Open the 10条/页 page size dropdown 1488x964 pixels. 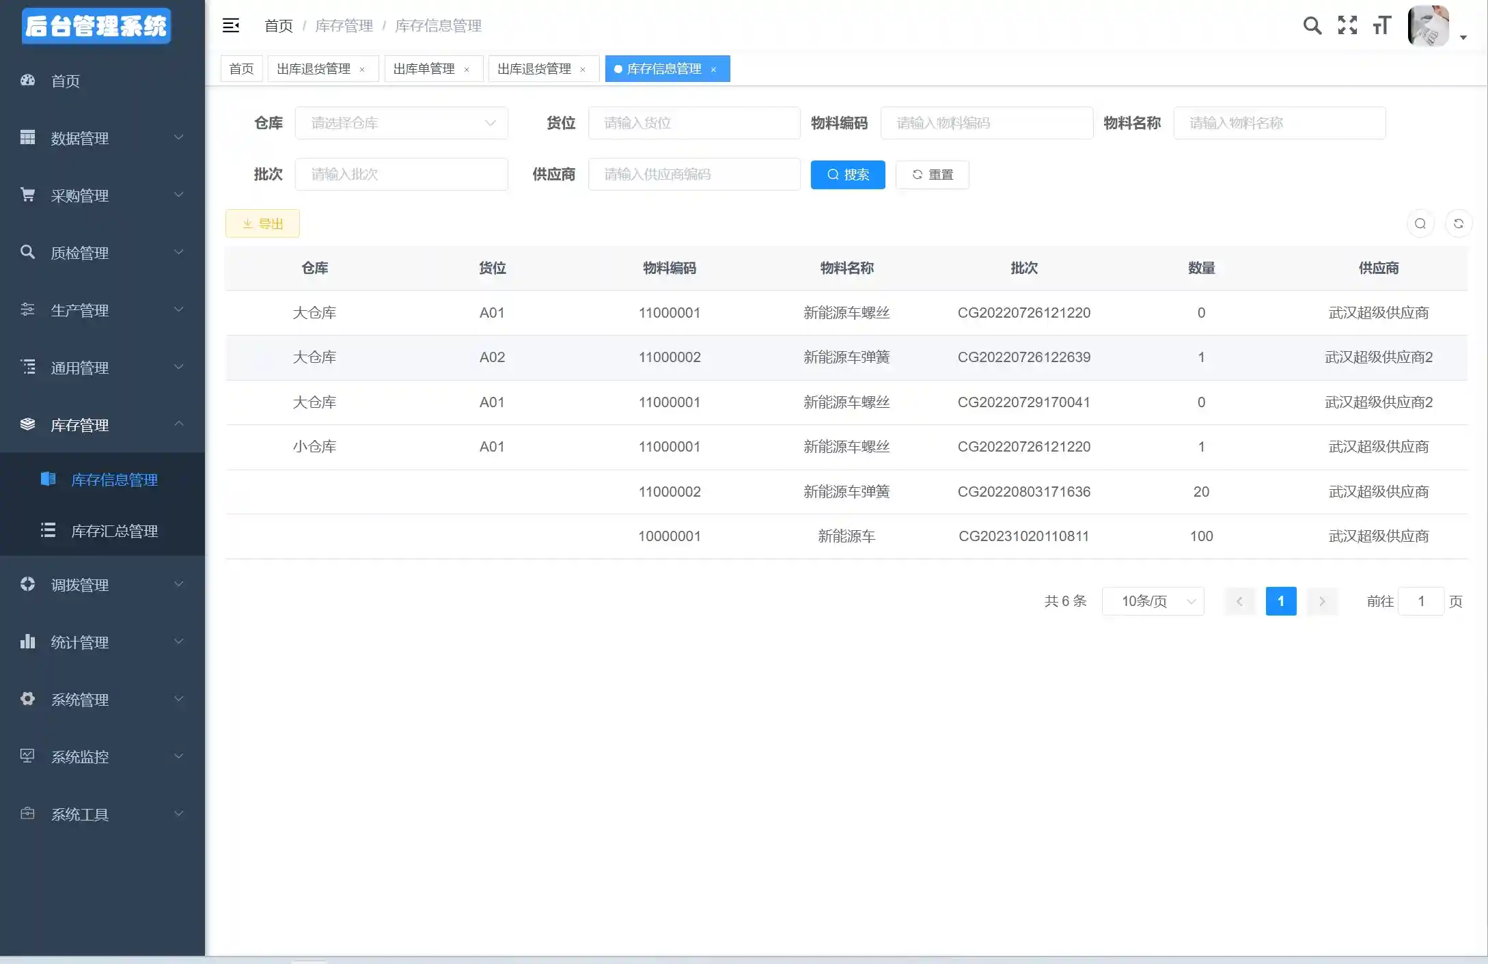tap(1153, 601)
